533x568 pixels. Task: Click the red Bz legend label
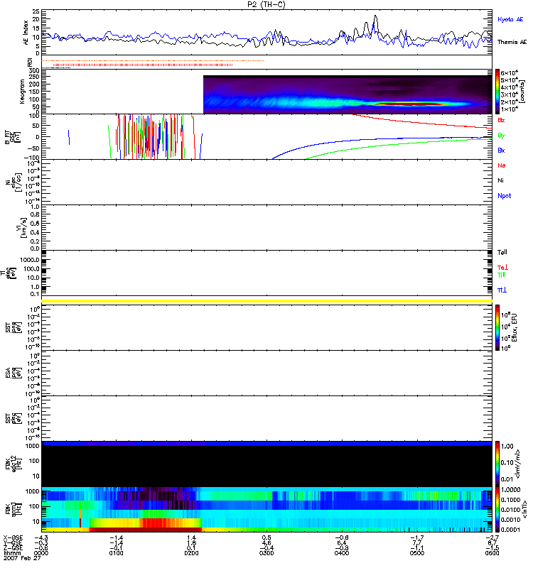(501, 120)
